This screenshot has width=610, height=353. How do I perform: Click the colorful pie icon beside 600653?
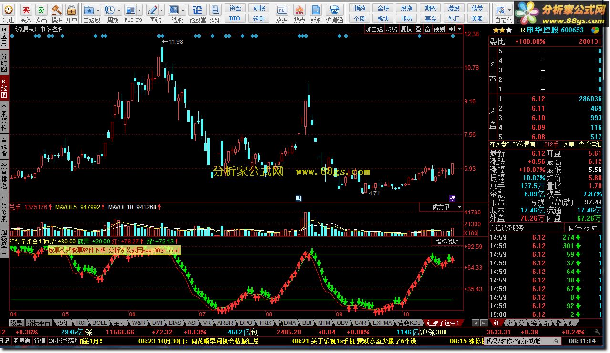pyautogui.click(x=595, y=30)
